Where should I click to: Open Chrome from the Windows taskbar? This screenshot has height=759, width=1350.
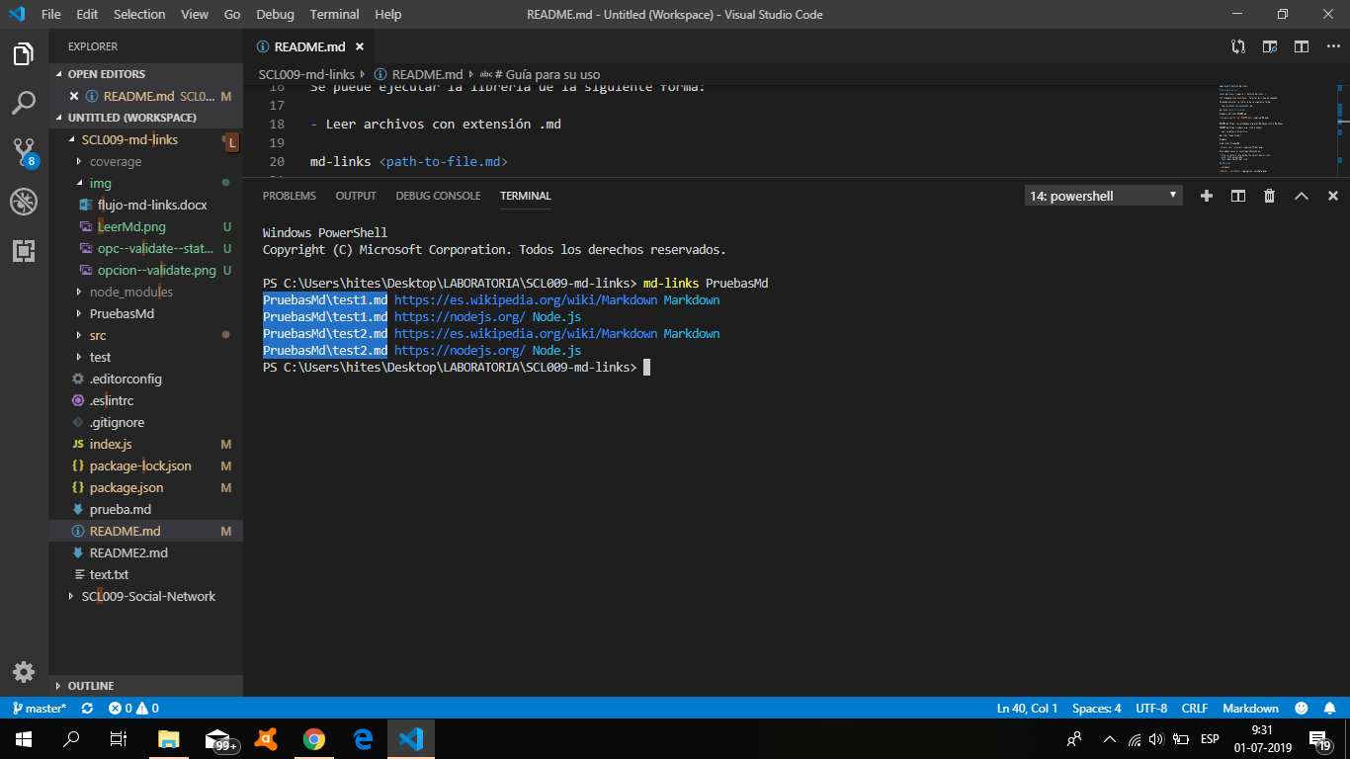tap(314, 738)
